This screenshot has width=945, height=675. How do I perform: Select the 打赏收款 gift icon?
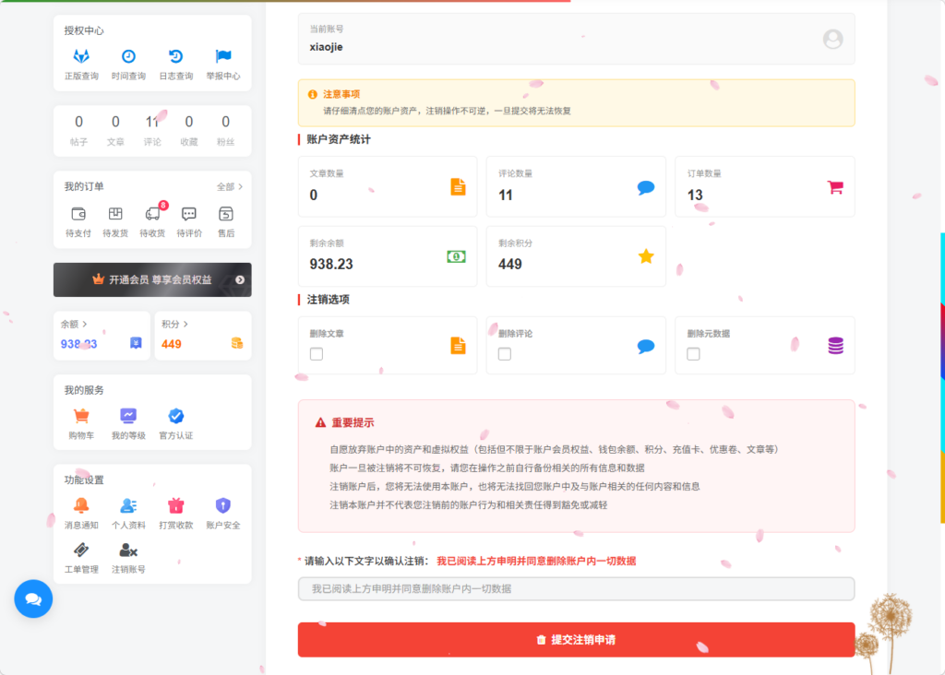pos(176,506)
